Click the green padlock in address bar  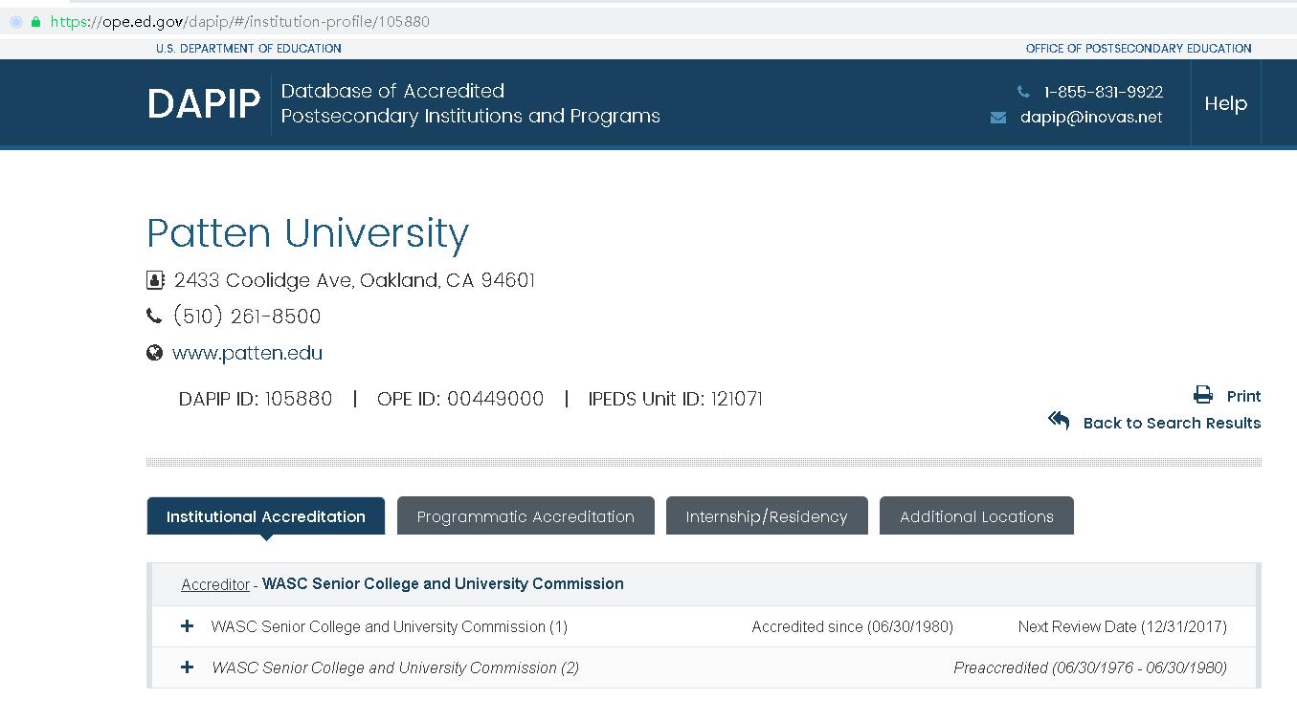tap(36, 21)
